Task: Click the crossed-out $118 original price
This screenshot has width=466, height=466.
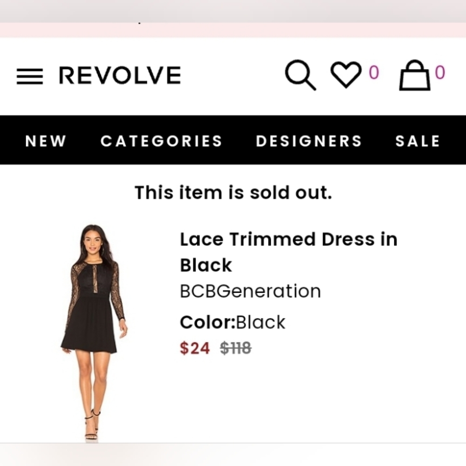Action: pos(236,348)
